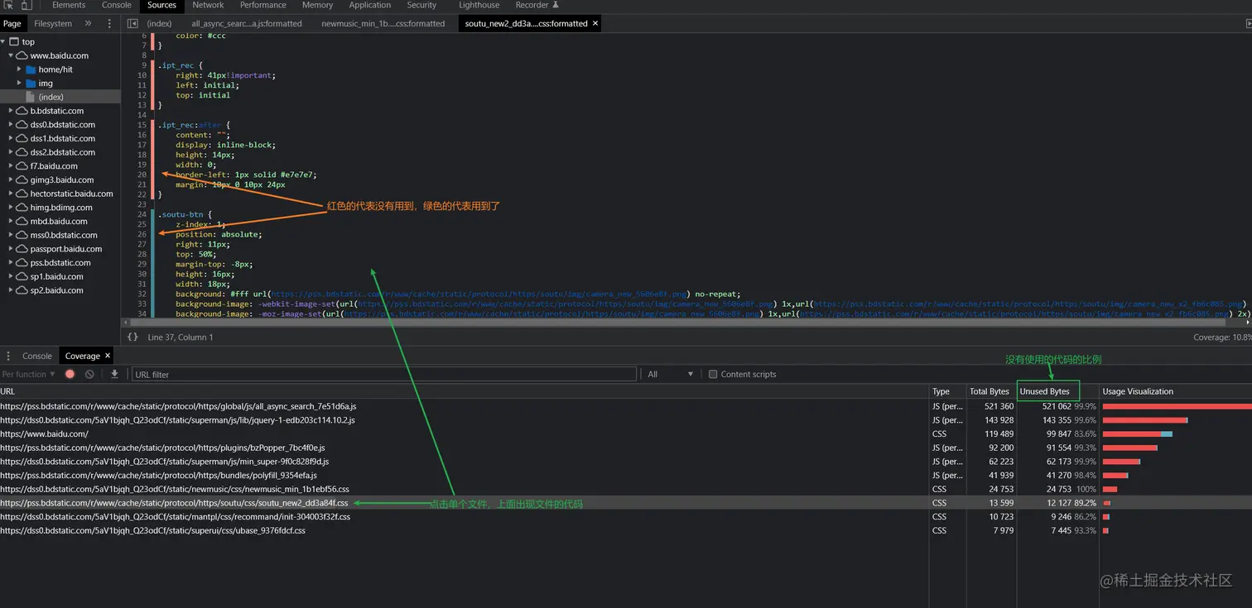1252x608 pixels.
Task: Click the sp2.baidu.com cloud icon
Action: 22,290
